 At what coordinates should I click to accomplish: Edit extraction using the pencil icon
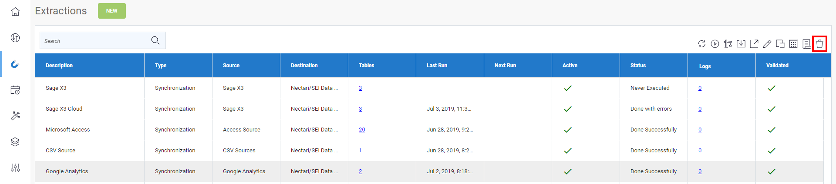point(767,44)
